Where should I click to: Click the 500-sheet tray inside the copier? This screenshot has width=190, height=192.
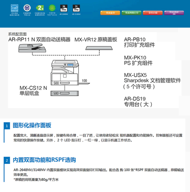(x=65, y=83)
